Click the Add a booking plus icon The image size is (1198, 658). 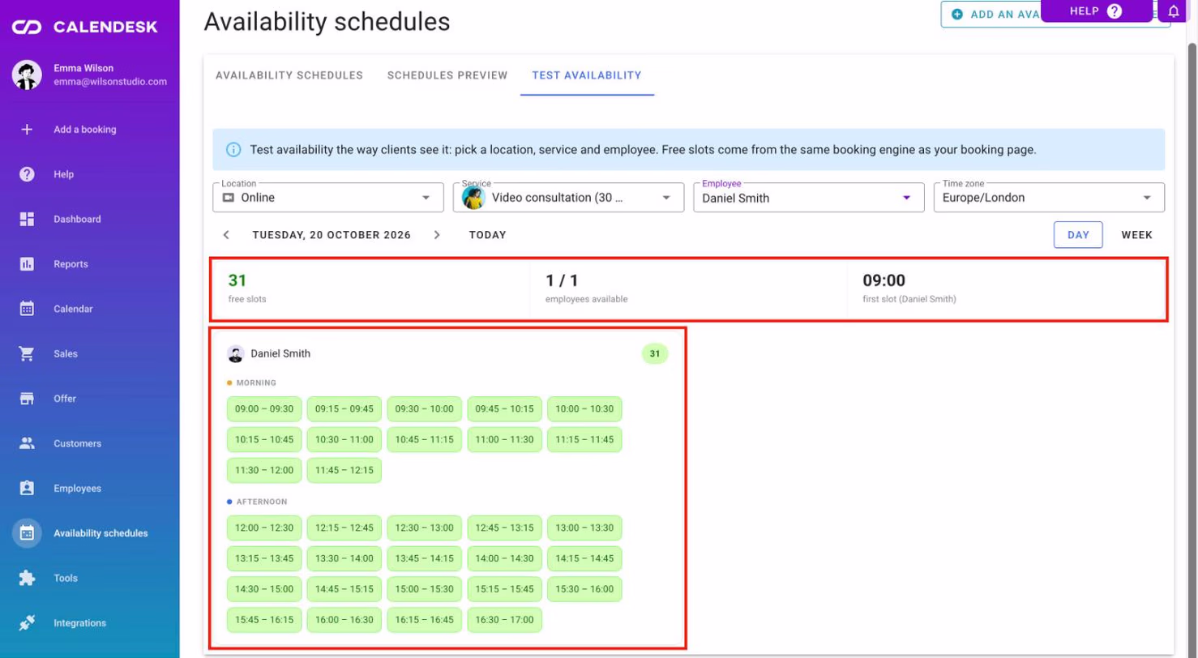[x=27, y=130]
